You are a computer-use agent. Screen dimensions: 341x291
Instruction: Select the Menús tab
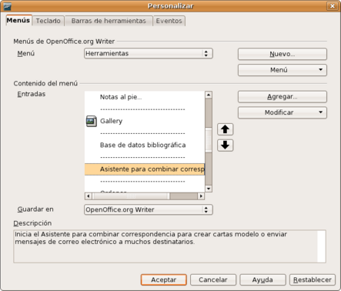coord(18,20)
